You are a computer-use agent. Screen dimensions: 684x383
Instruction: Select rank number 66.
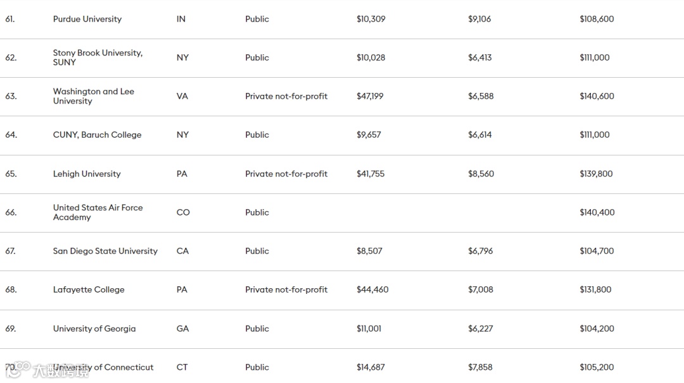[11, 212]
